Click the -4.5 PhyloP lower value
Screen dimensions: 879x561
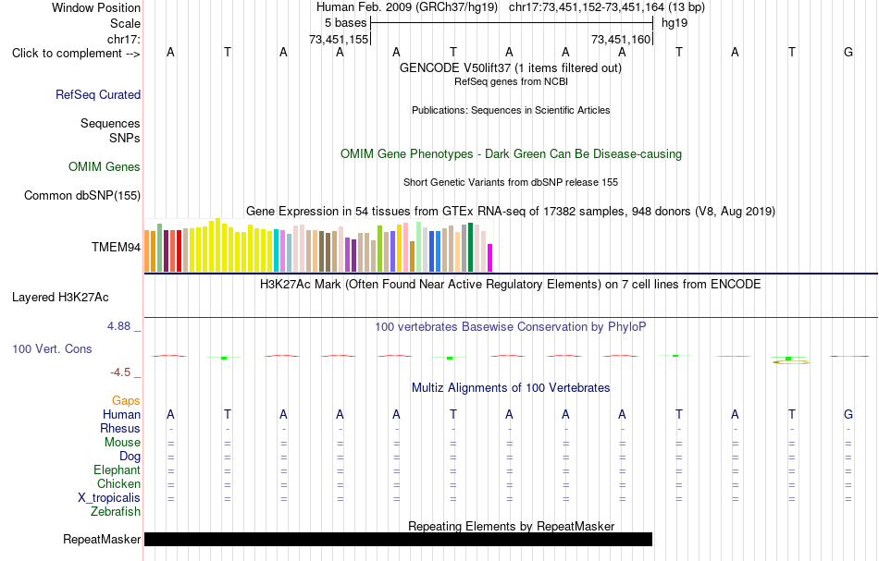[x=120, y=372]
